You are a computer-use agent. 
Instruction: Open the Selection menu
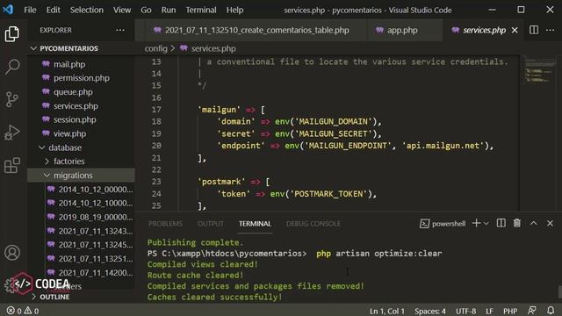(87, 10)
